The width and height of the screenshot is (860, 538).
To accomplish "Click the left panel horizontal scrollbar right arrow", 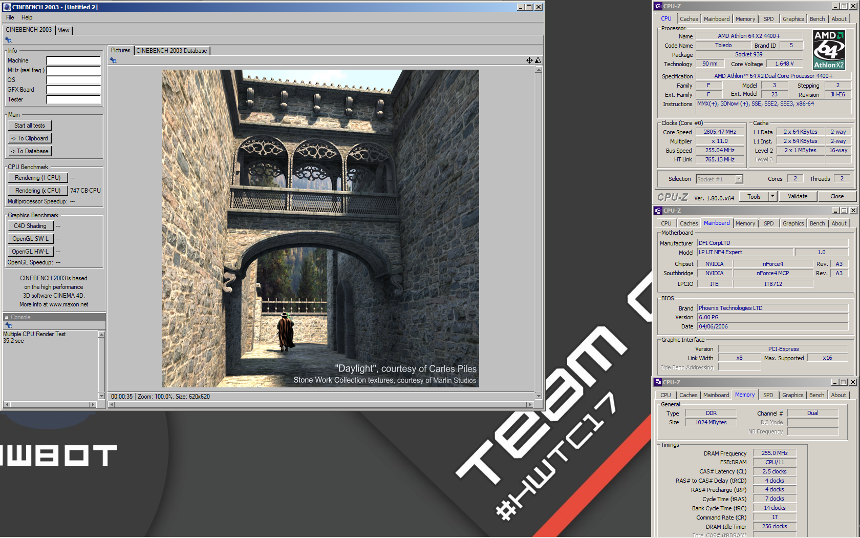I will [93, 405].
